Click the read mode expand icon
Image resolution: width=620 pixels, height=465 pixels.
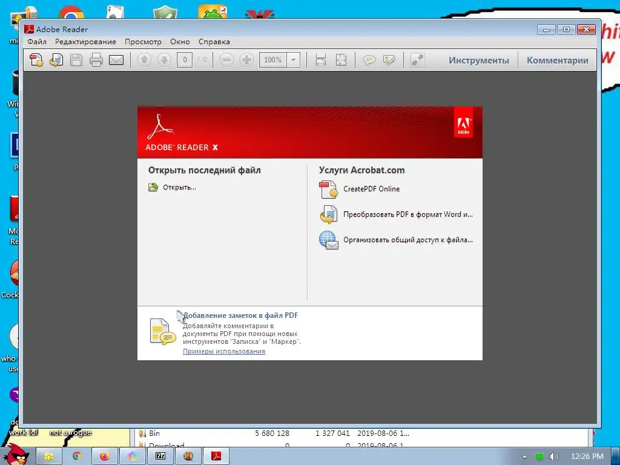[417, 60]
